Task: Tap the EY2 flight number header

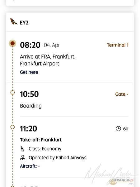Action: (24, 23)
